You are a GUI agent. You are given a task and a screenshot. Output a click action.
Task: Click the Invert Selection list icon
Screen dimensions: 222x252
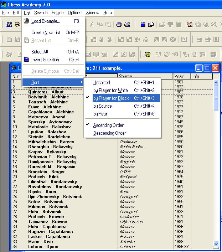pos(26,59)
